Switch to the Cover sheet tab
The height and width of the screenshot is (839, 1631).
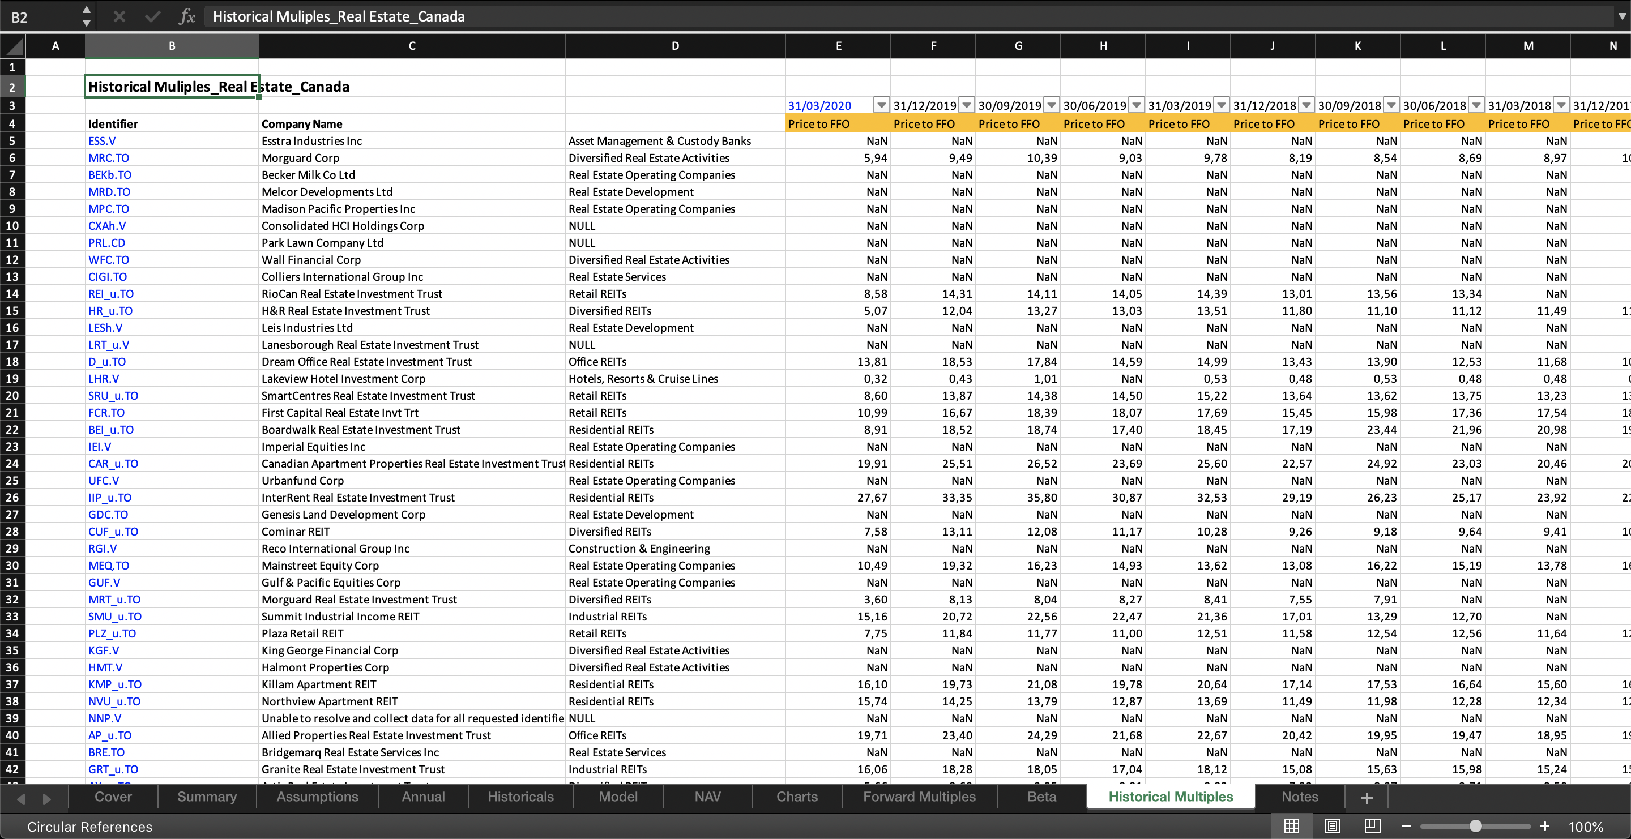click(113, 797)
